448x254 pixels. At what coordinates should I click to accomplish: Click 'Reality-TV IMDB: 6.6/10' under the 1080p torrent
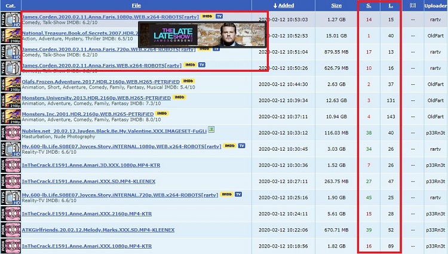tap(49, 152)
